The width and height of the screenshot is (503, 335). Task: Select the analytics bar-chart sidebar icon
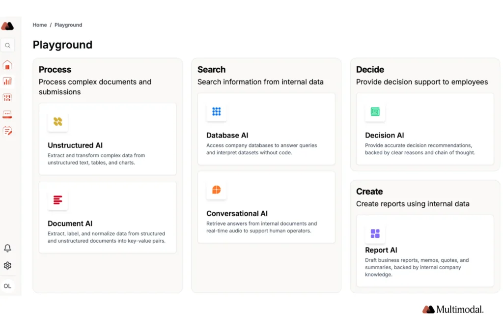click(x=7, y=81)
